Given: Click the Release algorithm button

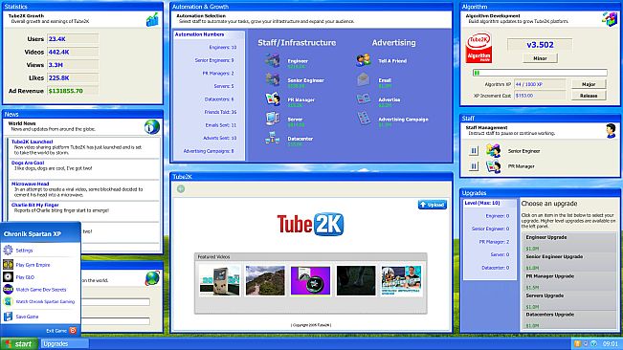Looking at the screenshot, I should (589, 96).
